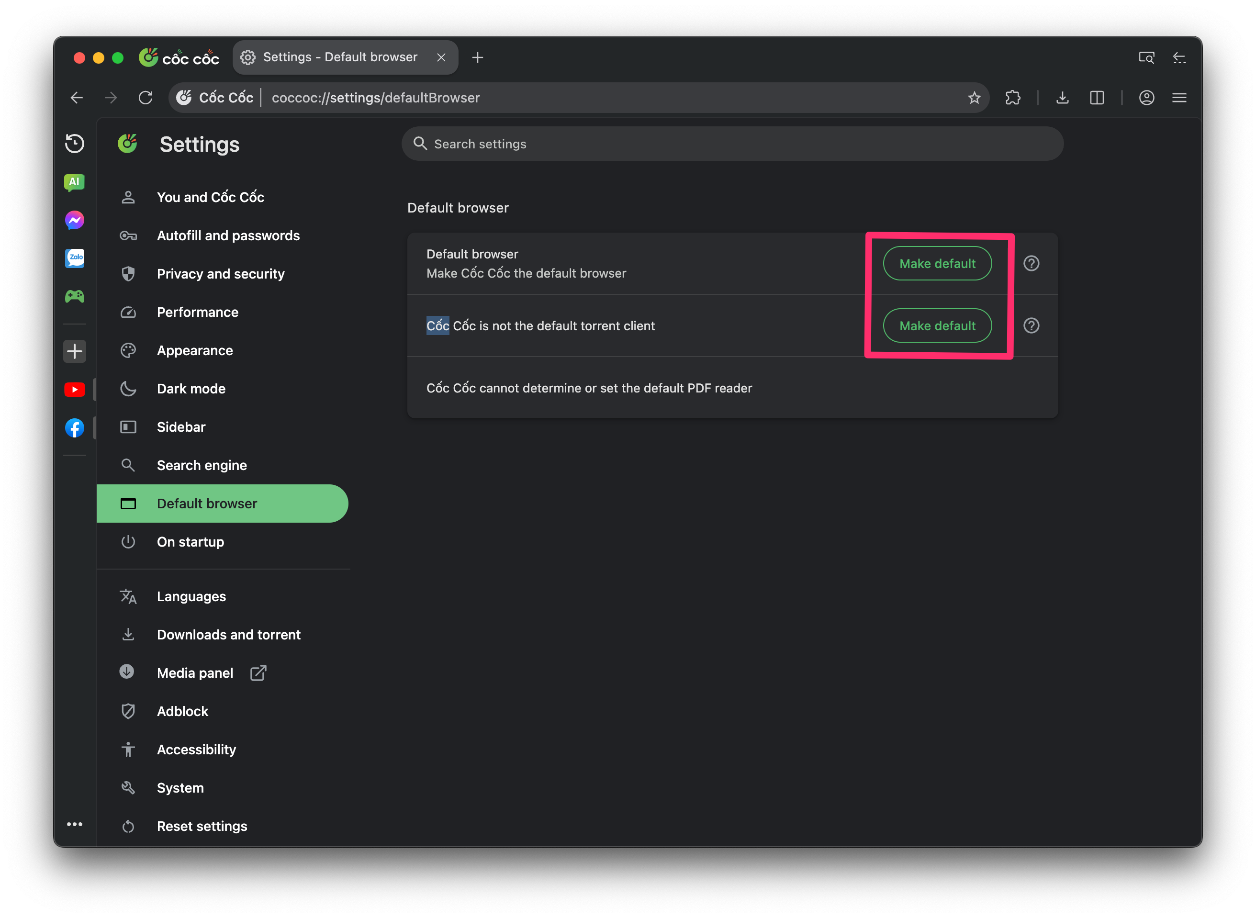Reload the page
Screen dimensions: 1256x918
click(x=146, y=98)
